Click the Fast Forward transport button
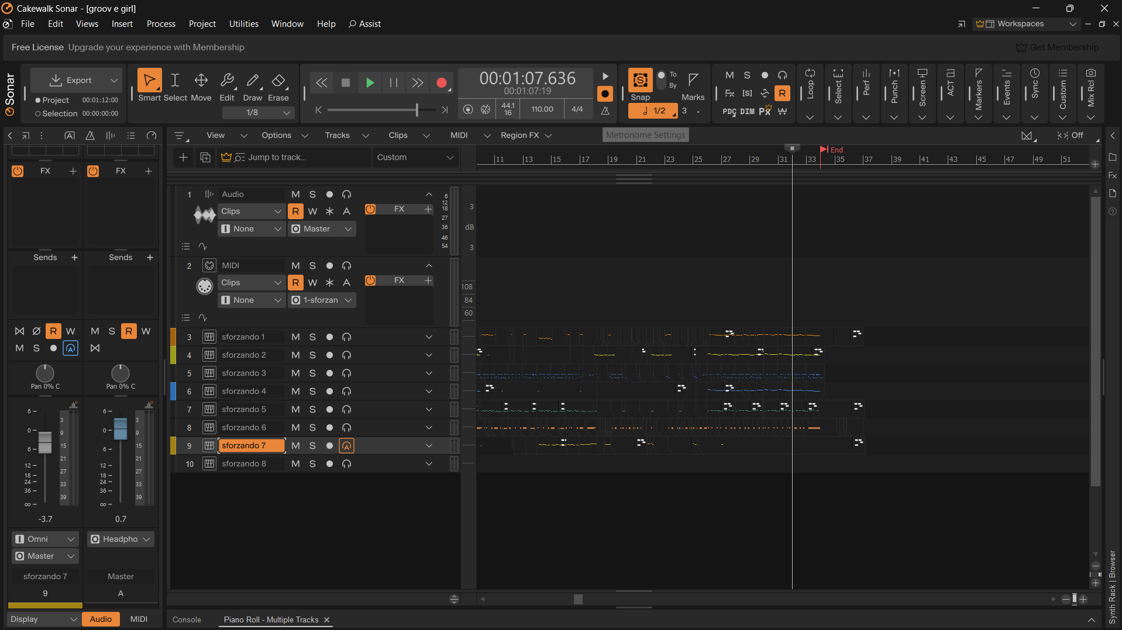Viewport: 1122px width, 630px height. tap(418, 83)
